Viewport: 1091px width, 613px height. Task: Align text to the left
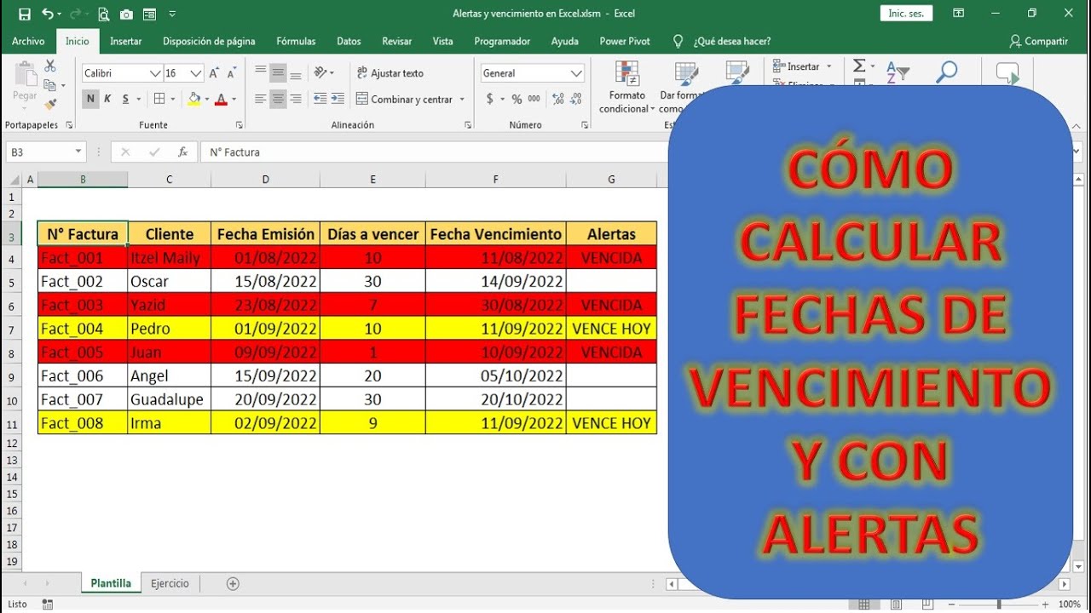pos(261,99)
